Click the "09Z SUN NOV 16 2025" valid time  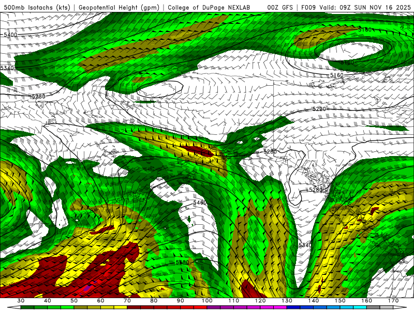pos(375,7)
